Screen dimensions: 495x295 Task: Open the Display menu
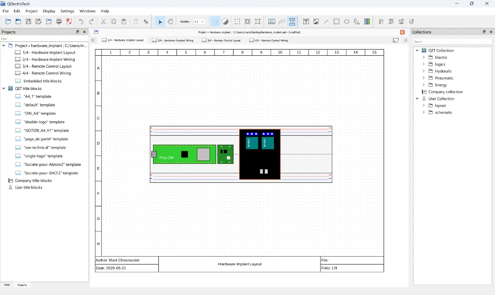tap(49, 11)
